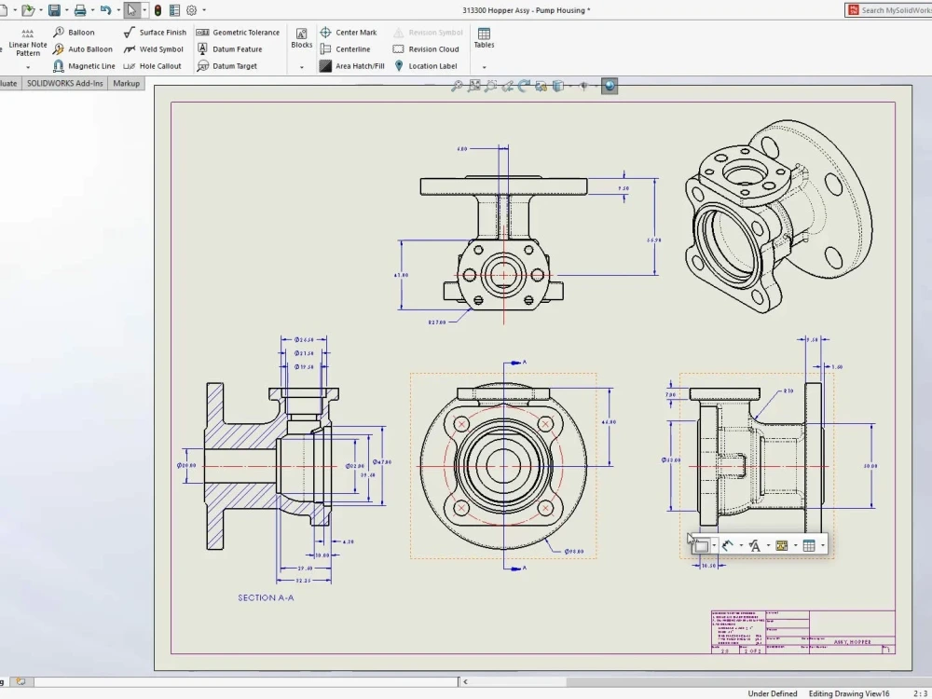Switch to the SOLIDWORKS Add-Ins tab

[65, 83]
